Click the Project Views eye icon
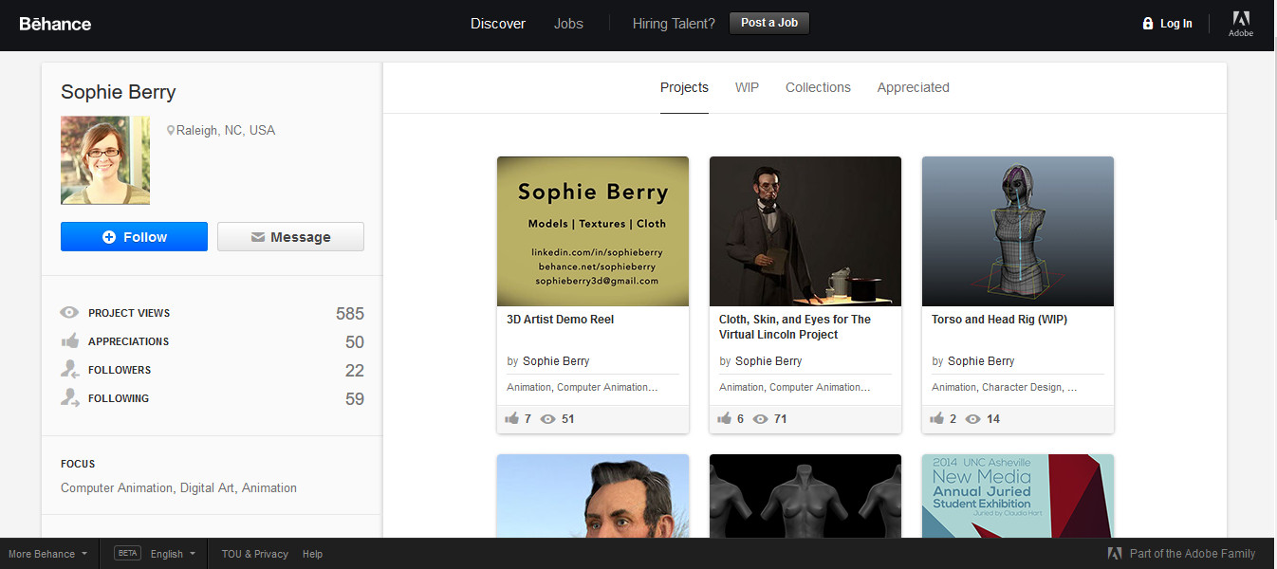 (x=69, y=313)
